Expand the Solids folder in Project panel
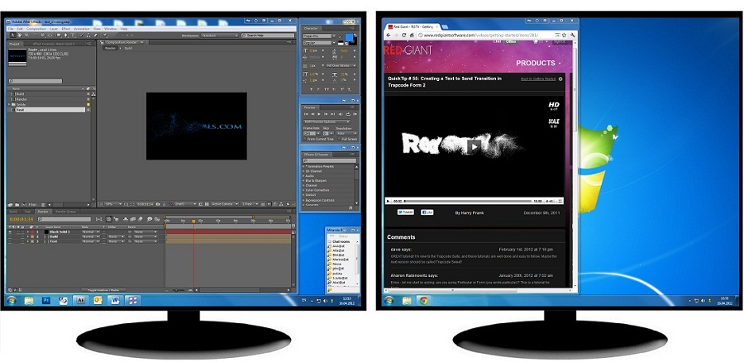 tap(11, 104)
